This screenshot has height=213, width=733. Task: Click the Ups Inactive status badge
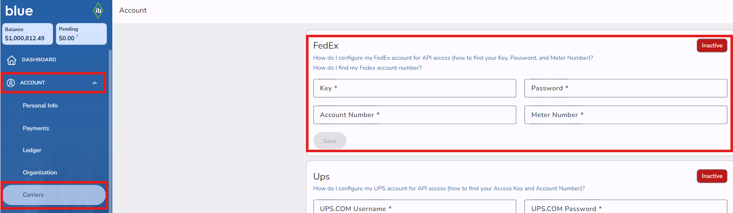coord(711,176)
